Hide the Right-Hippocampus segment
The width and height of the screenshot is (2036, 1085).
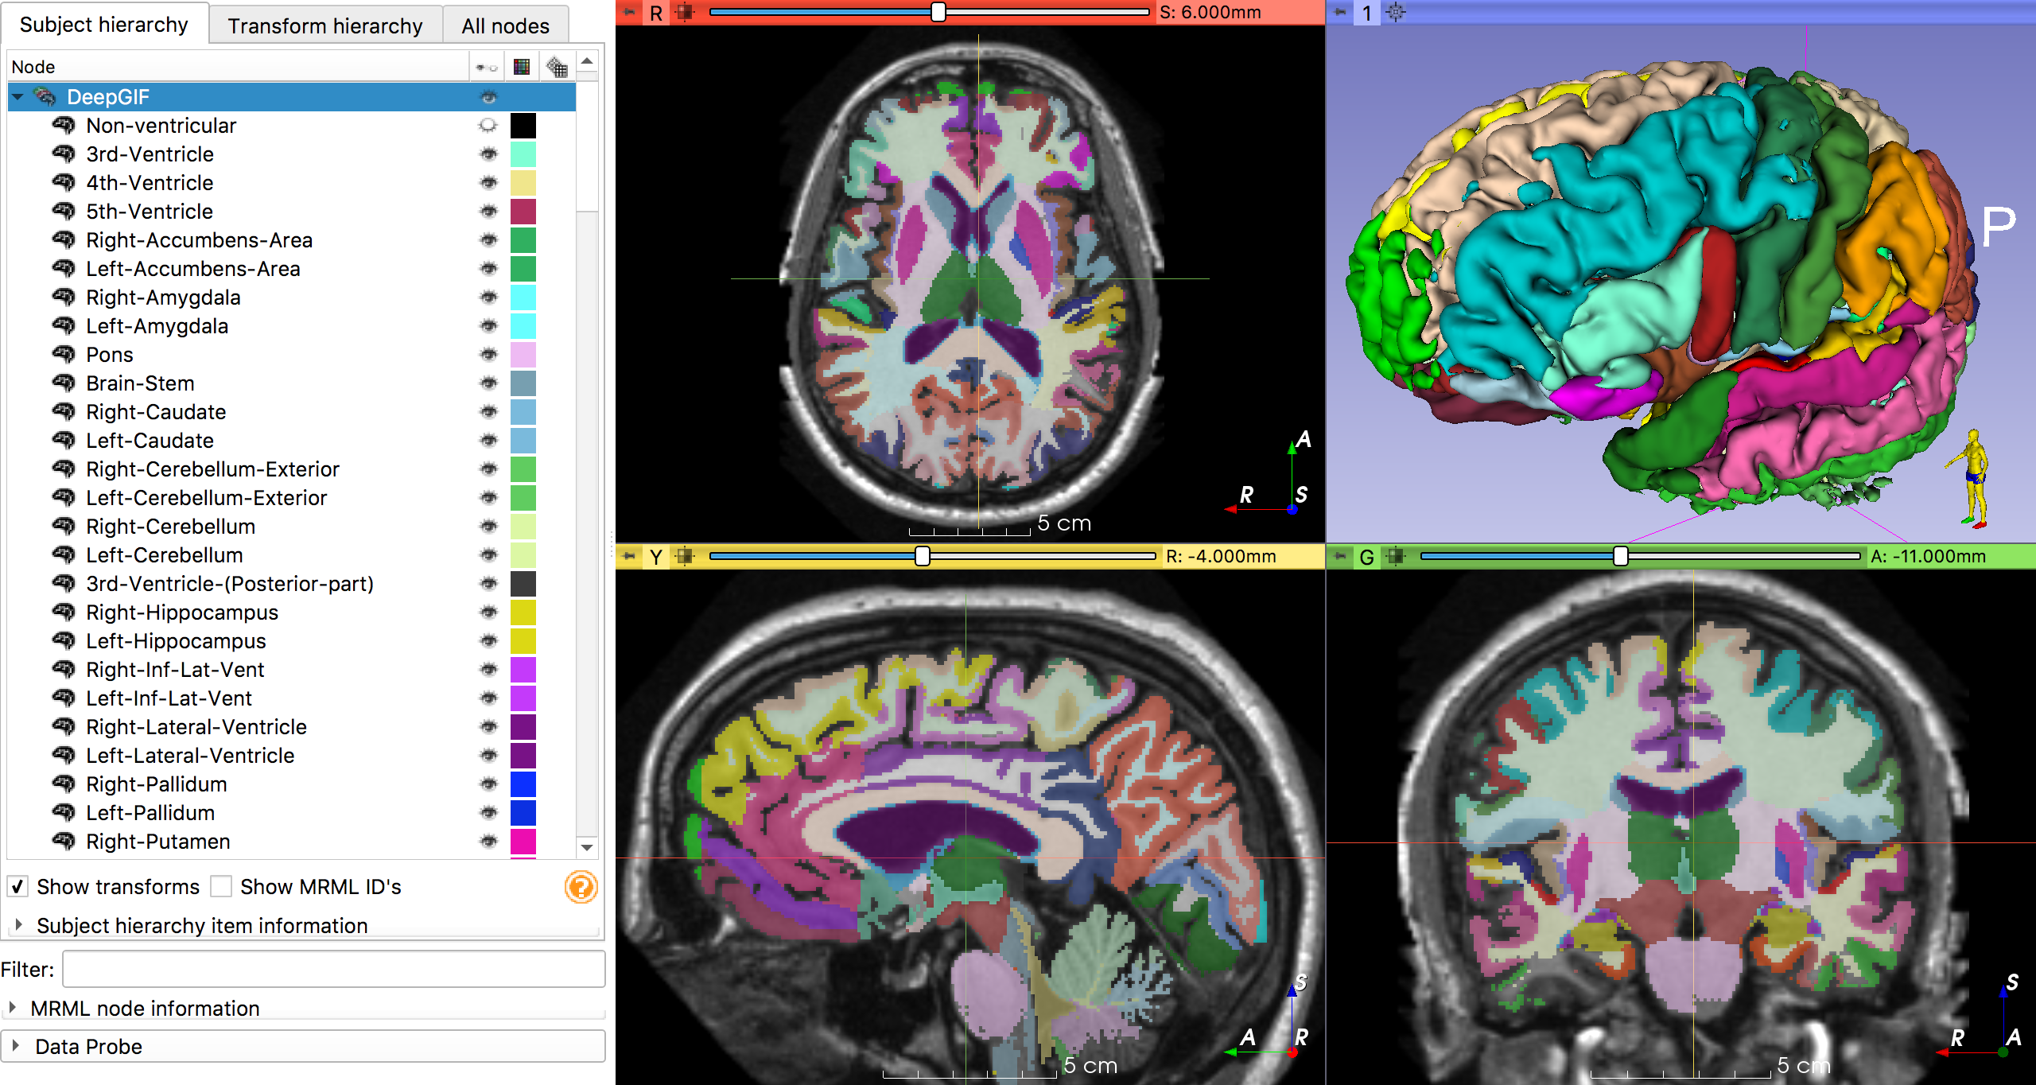point(488,612)
